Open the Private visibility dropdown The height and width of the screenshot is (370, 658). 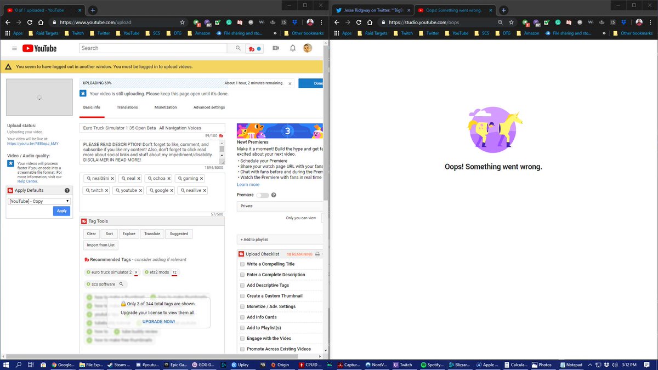(280, 206)
